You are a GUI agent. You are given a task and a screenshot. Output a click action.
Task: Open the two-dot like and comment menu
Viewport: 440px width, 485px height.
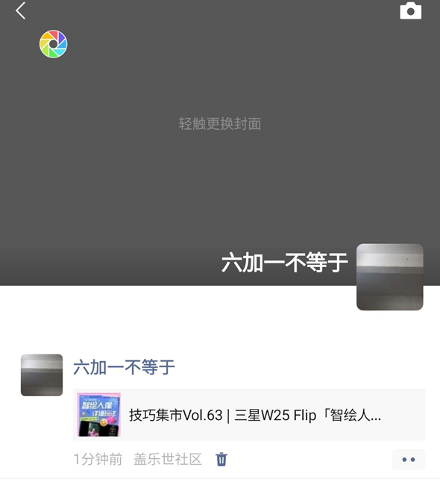[409, 460]
